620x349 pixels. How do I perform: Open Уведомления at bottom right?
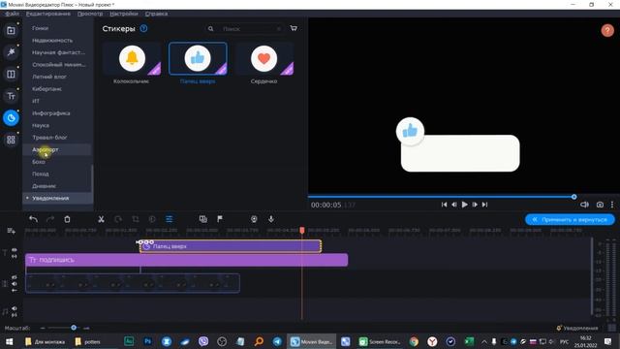coord(577,328)
